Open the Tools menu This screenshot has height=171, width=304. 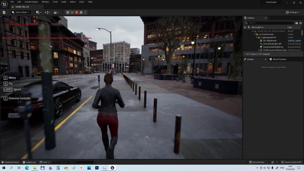click(x=55, y=2)
